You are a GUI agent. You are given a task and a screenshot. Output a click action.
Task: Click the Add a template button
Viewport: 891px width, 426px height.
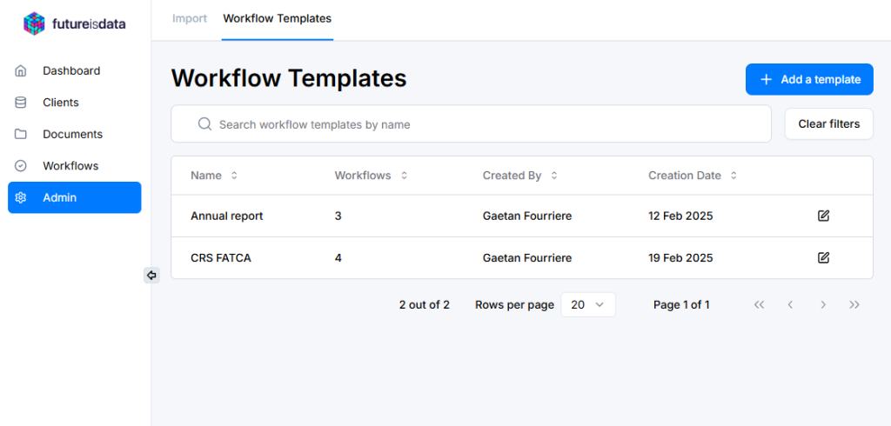click(809, 79)
